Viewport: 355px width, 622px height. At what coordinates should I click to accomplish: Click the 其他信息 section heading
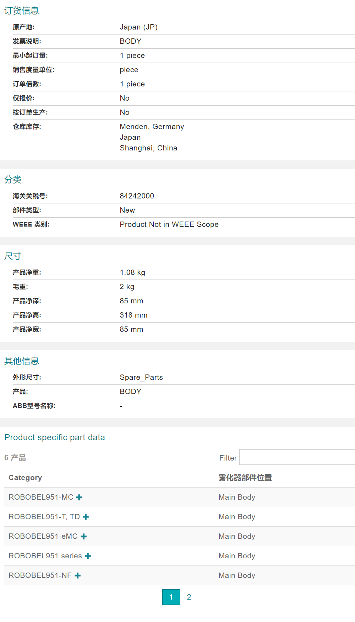[22, 361]
